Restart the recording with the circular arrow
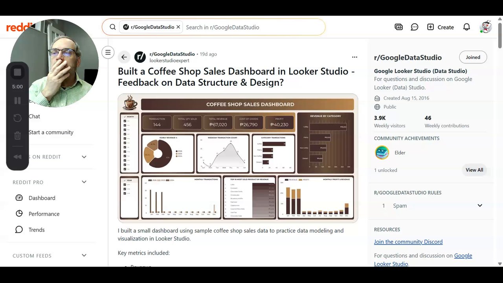 [17, 118]
